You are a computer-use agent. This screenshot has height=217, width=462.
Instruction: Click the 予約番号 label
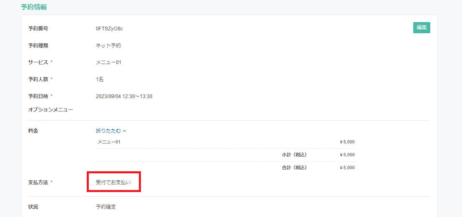pos(38,29)
